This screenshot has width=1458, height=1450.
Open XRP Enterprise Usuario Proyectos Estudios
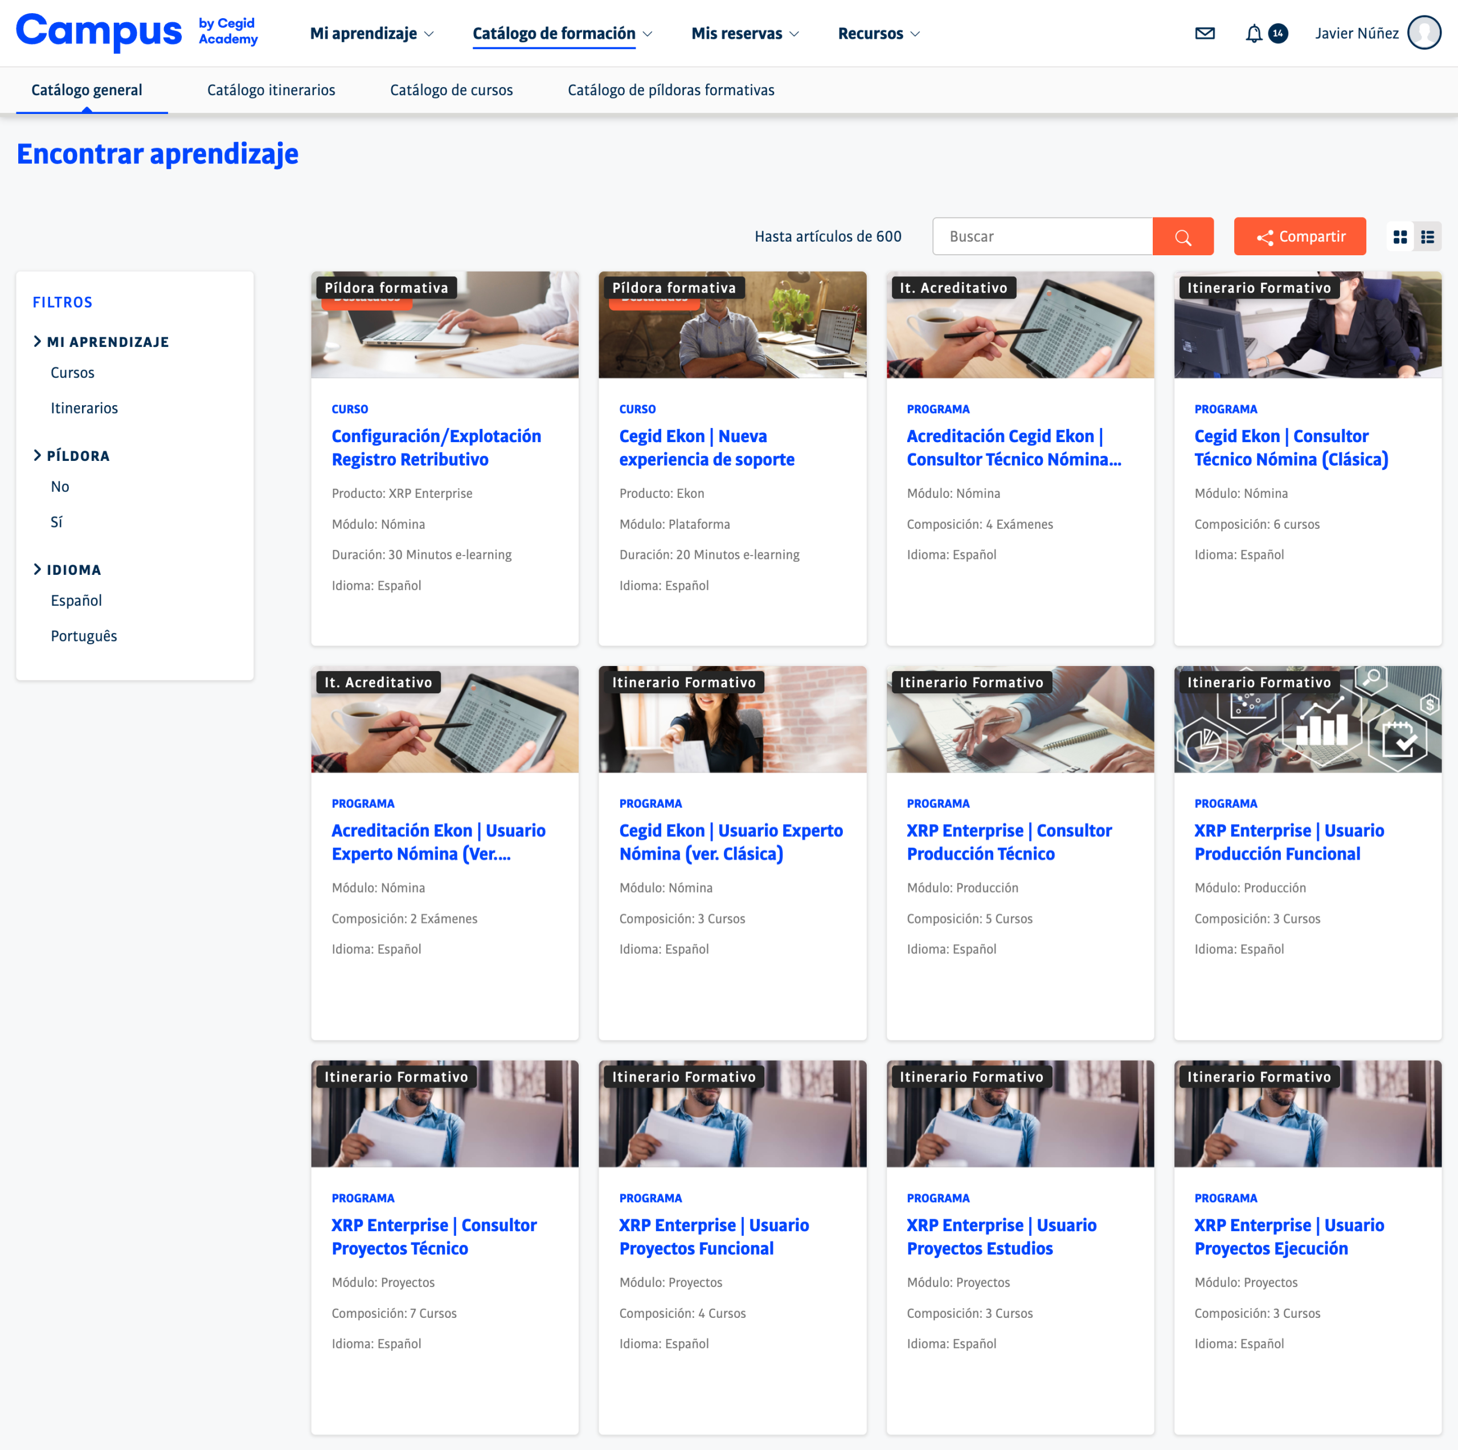[x=1001, y=1237]
